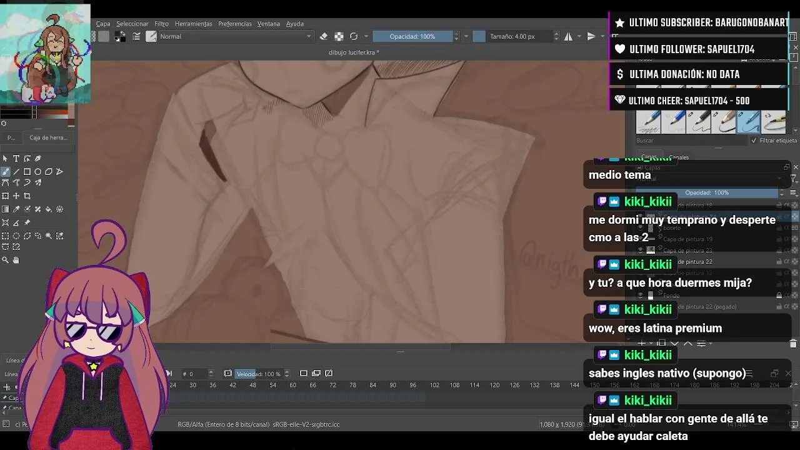The width and height of the screenshot is (800, 450).
Task: Adjust the brush Opacidad 100% slider
Action: [412, 36]
